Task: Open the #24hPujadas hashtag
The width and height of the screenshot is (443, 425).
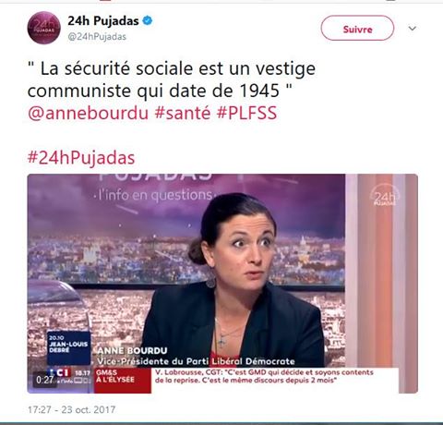Action: tap(81, 158)
